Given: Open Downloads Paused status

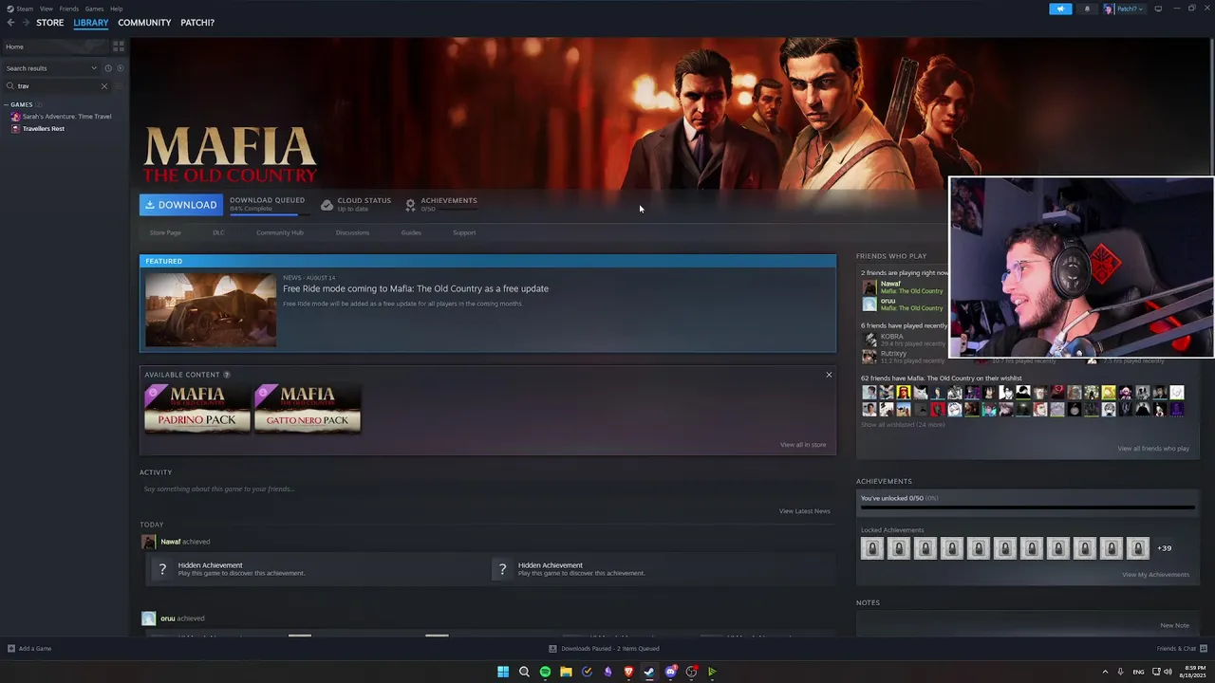Looking at the screenshot, I should (604, 649).
